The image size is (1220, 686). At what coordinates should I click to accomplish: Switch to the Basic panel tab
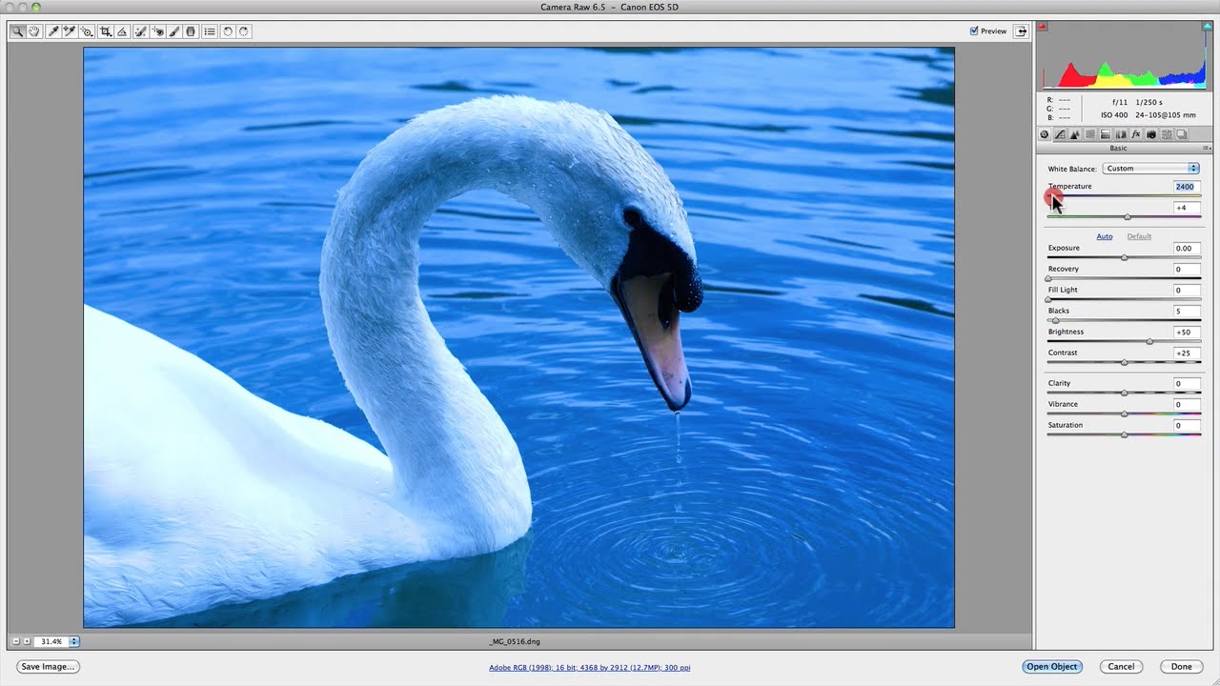coord(1044,134)
